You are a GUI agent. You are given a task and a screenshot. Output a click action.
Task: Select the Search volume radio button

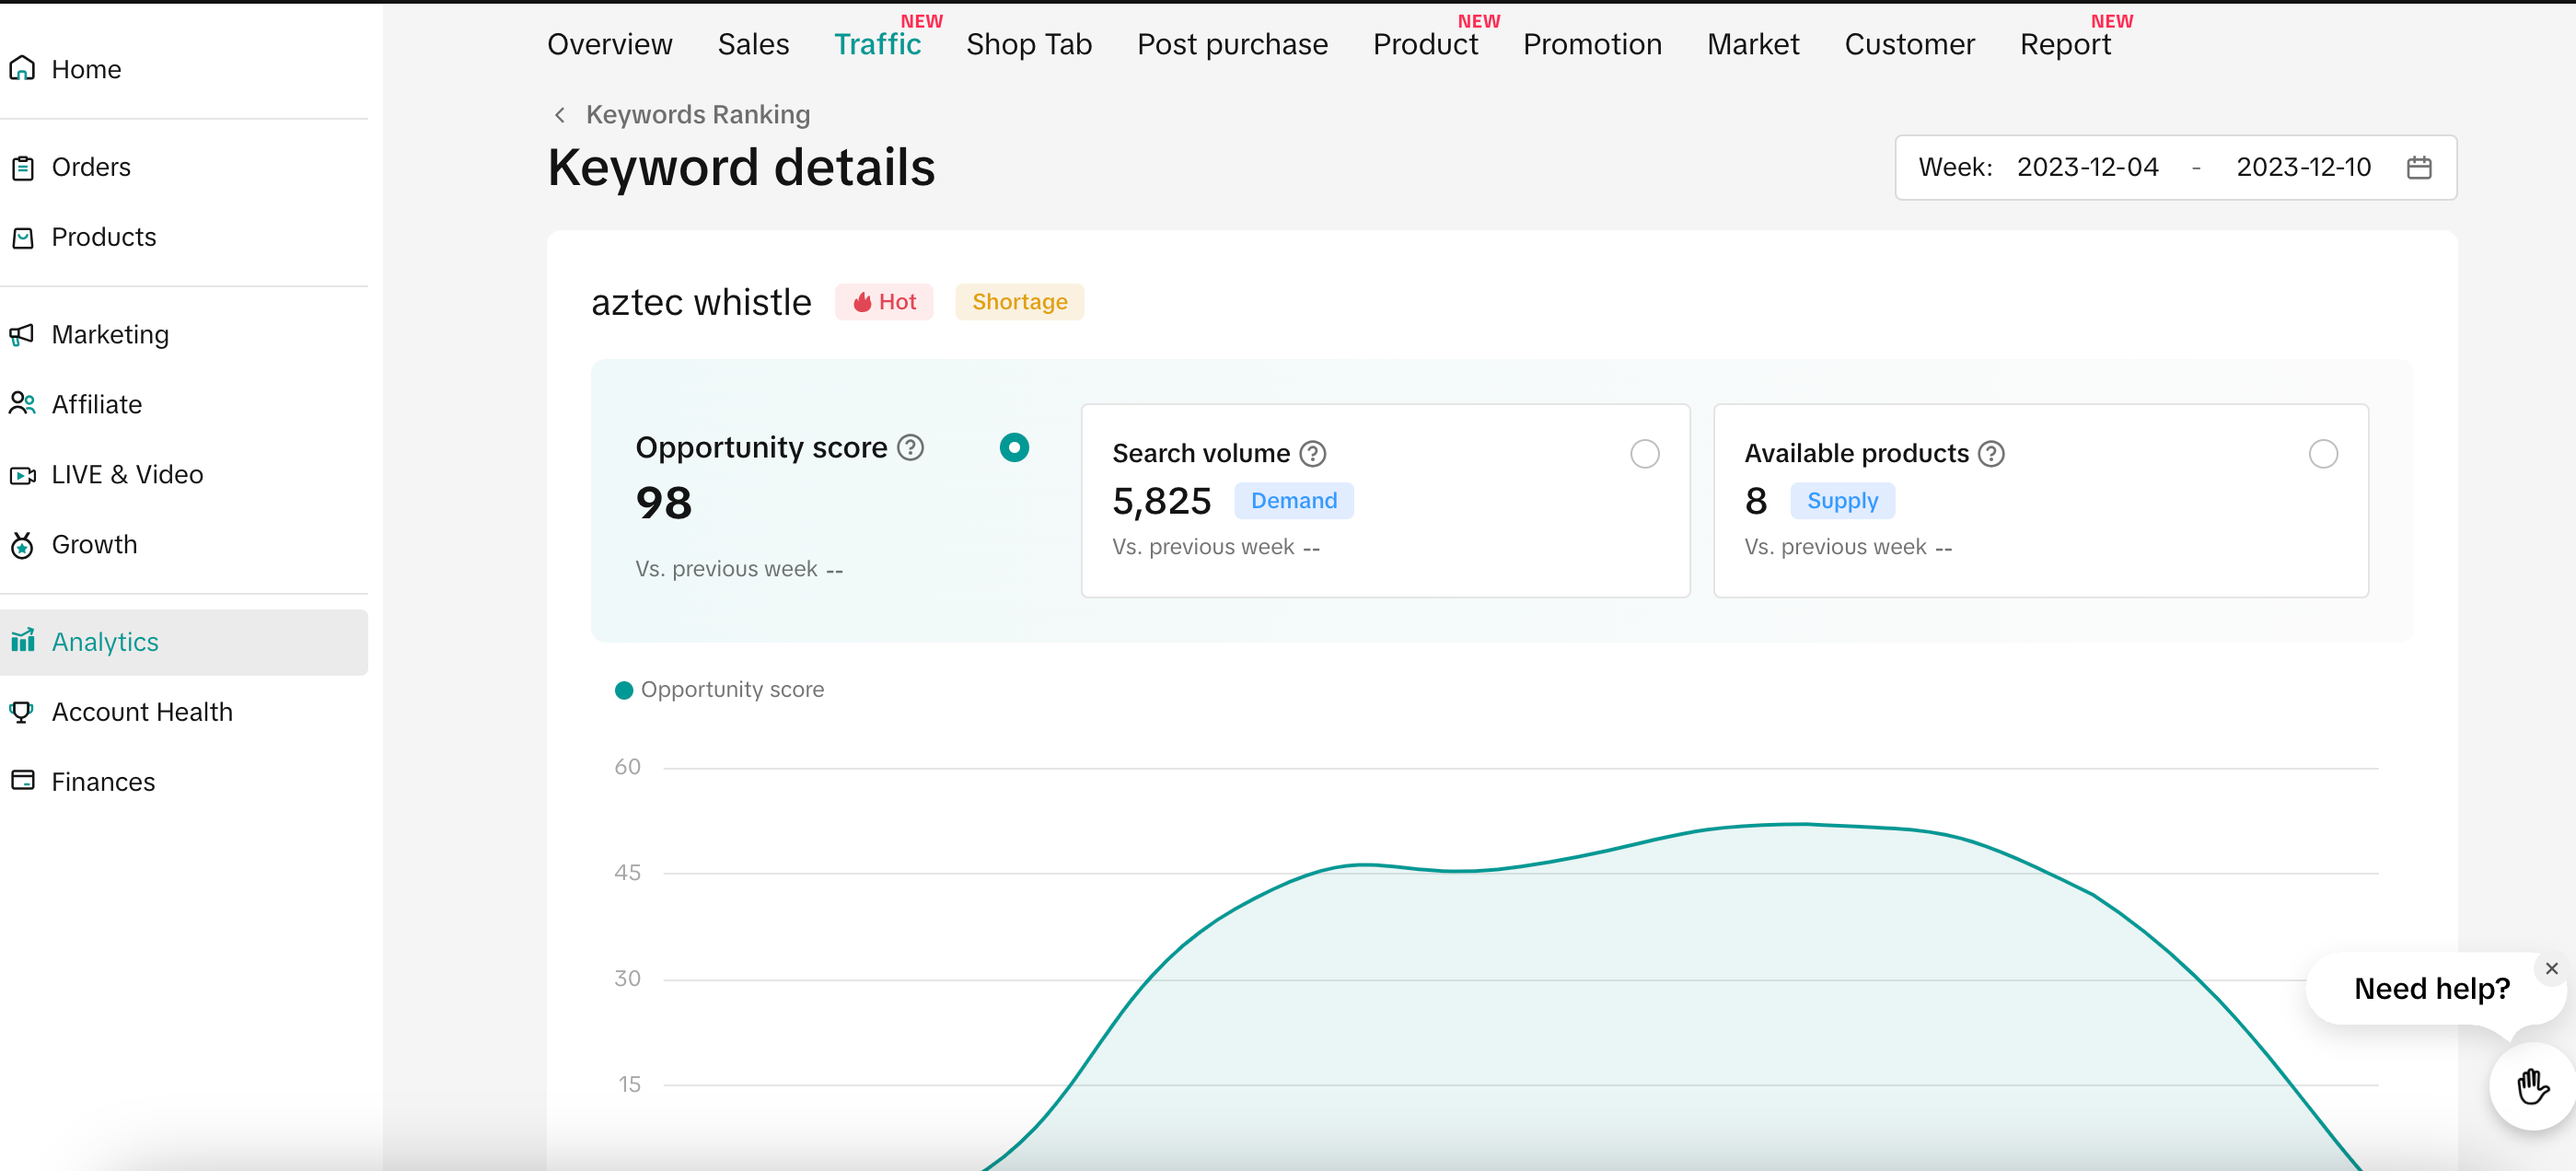tap(1644, 454)
